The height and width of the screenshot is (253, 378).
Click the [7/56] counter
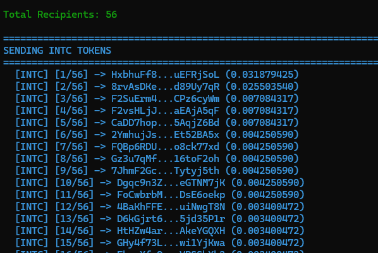tap(71, 147)
